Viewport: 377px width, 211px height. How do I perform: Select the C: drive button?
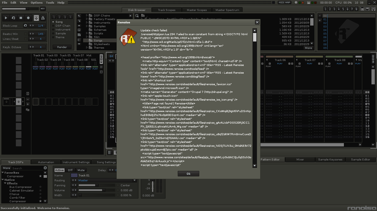79,40
